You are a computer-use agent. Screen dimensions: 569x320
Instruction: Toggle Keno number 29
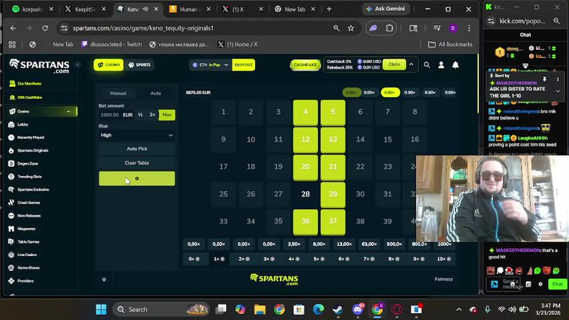pos(333,194)
